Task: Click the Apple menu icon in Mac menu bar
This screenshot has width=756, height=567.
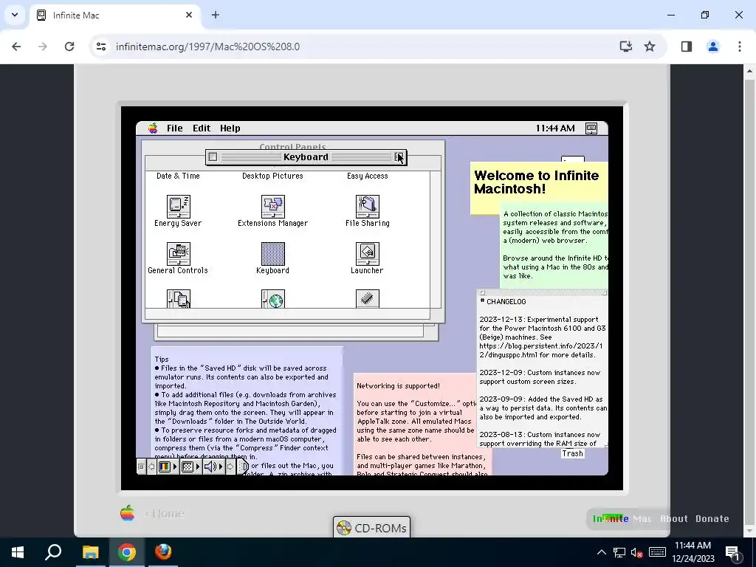Action: 153,128
